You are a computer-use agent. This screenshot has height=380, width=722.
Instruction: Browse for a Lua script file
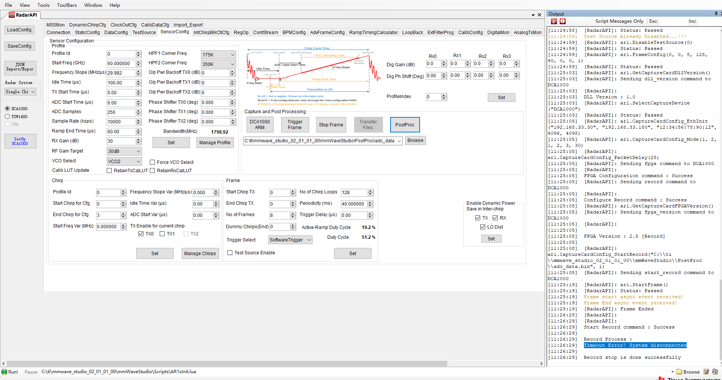688,372
